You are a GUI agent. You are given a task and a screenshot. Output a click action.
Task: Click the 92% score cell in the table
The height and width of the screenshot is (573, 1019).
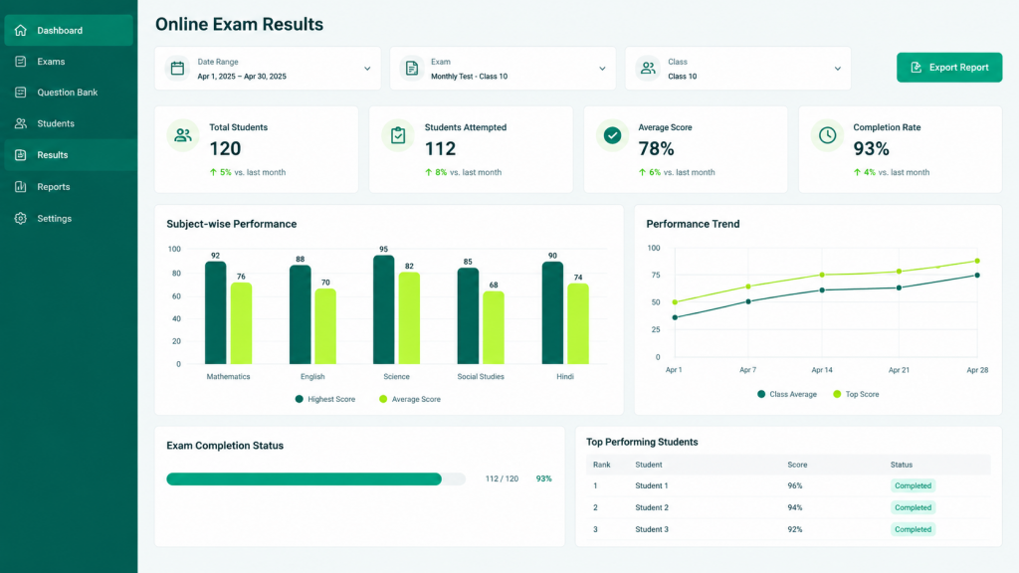[x=795, y=529]
